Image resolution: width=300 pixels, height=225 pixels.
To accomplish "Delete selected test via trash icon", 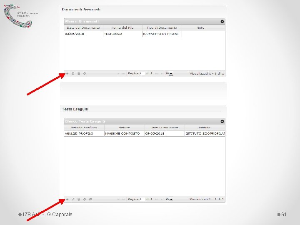I will 79,199.
